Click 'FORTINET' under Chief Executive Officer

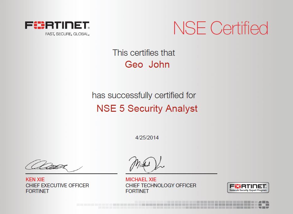(x=37, y=191)
